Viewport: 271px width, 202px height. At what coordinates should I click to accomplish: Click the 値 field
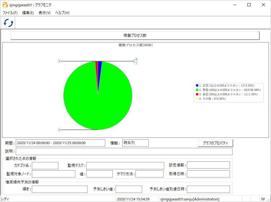tap(100, 174)
